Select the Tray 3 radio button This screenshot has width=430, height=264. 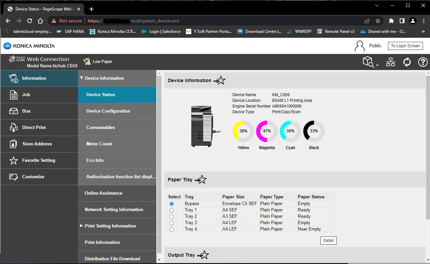click(172, 223)
